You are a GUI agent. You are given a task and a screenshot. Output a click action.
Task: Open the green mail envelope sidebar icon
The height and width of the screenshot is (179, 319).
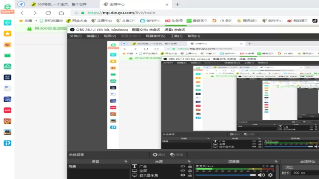point(8,55)
